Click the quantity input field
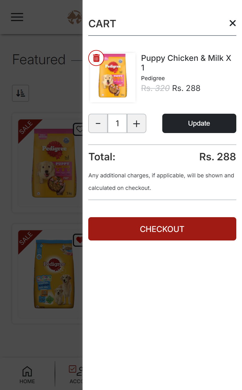This screenshot has height=390, width=242. pyautogui.click(x=117, y=123)
